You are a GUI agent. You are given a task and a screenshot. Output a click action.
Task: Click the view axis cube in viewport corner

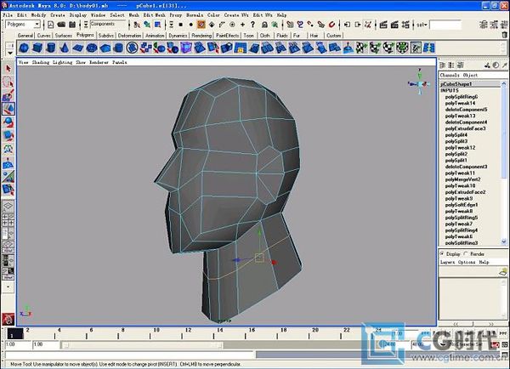(420, 83)
